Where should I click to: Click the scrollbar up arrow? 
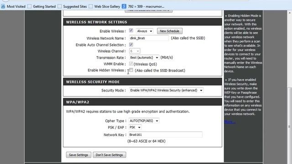(289, 13)
